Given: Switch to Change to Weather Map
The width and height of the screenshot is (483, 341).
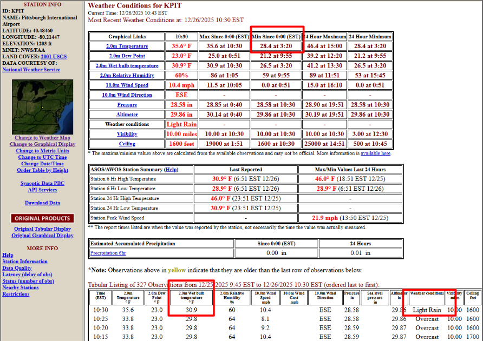Looking at the screenshot, I should (x=43, y=138).
